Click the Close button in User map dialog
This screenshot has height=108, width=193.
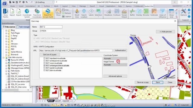point(170,82)
